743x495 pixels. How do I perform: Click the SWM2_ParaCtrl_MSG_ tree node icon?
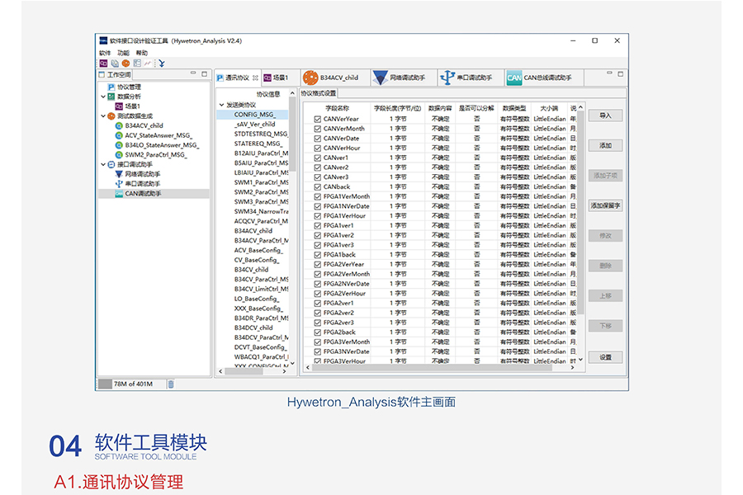click(119, 155)
